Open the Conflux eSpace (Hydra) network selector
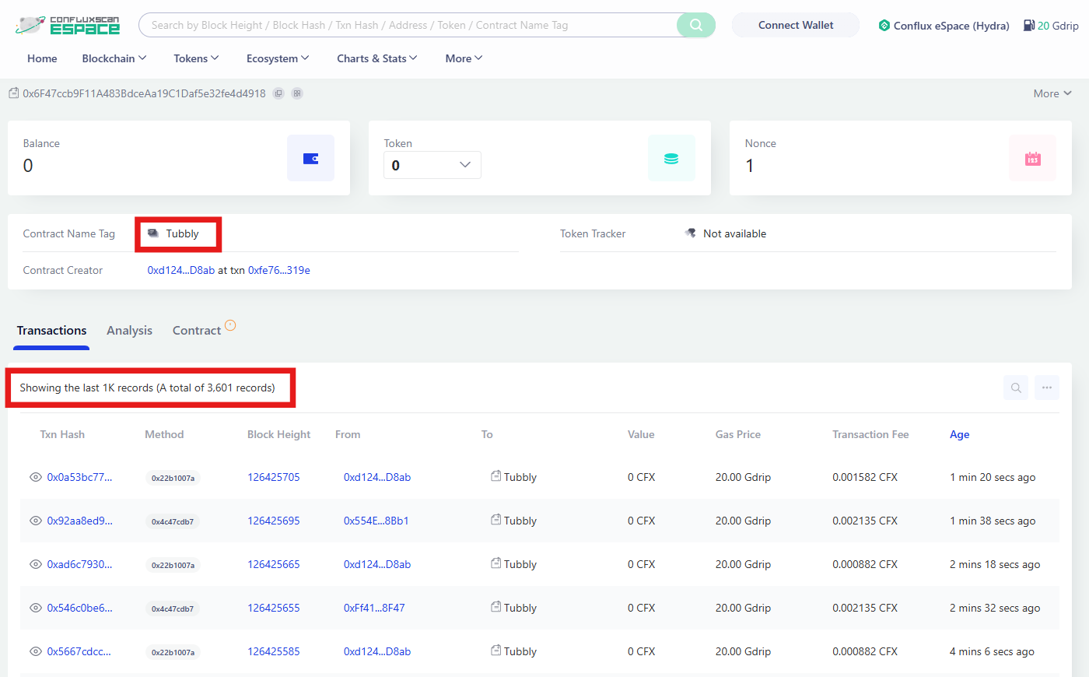The width and height of the screenshot is (1089, 677). click(944, 26)
